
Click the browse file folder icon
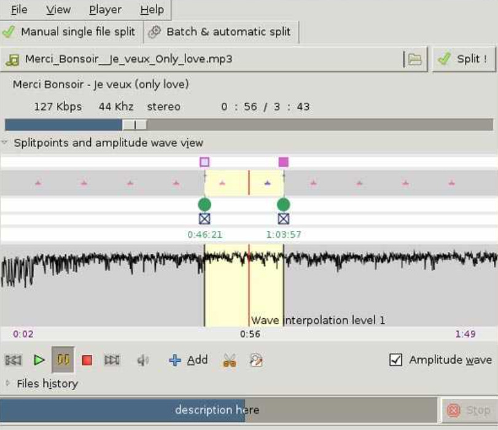[x=414, y=59]
